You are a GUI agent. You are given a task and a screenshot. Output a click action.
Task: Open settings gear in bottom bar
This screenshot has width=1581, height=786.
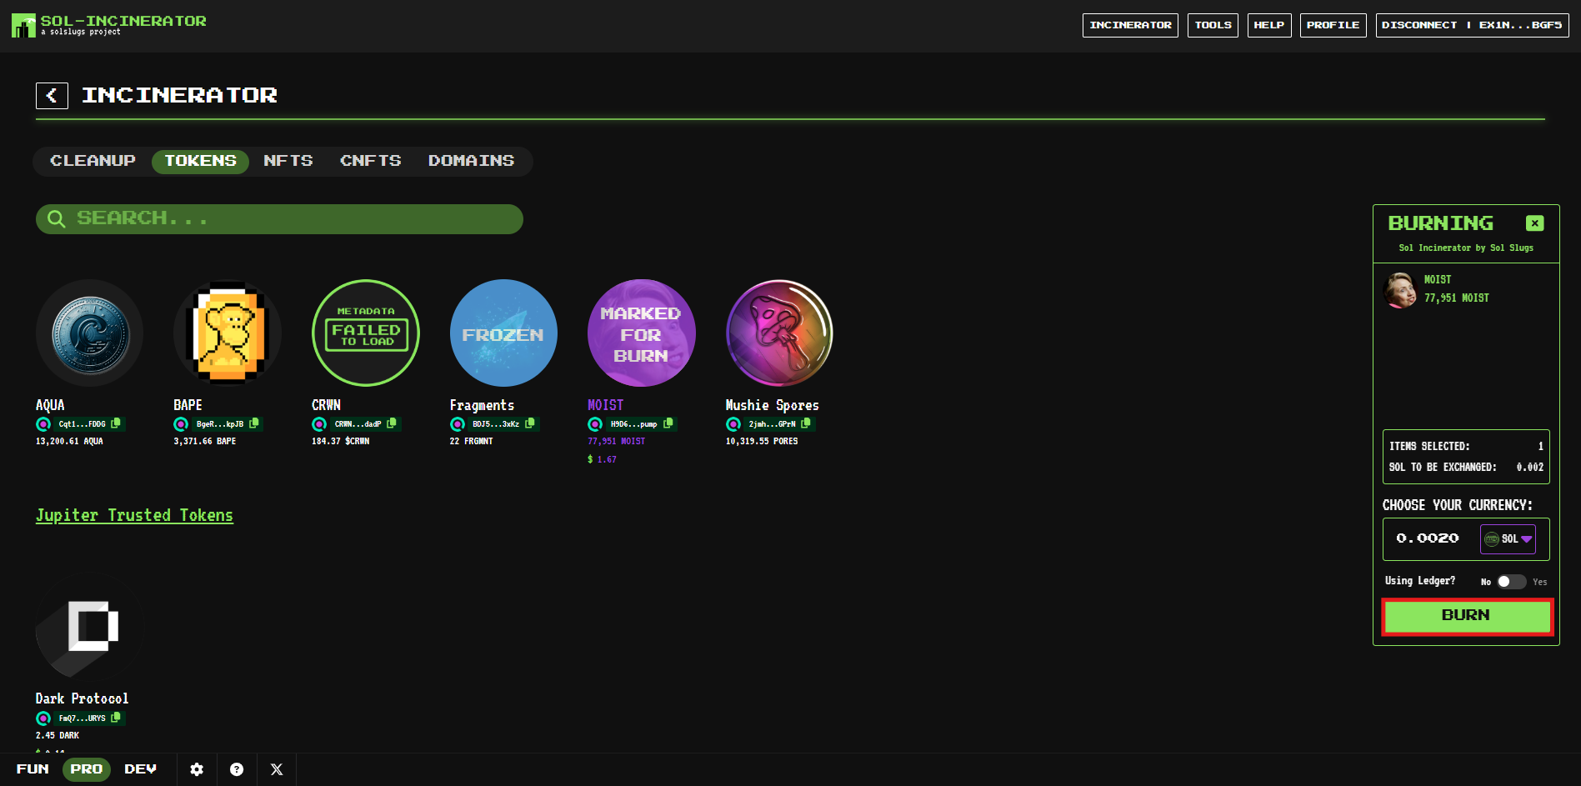point(197,769)
